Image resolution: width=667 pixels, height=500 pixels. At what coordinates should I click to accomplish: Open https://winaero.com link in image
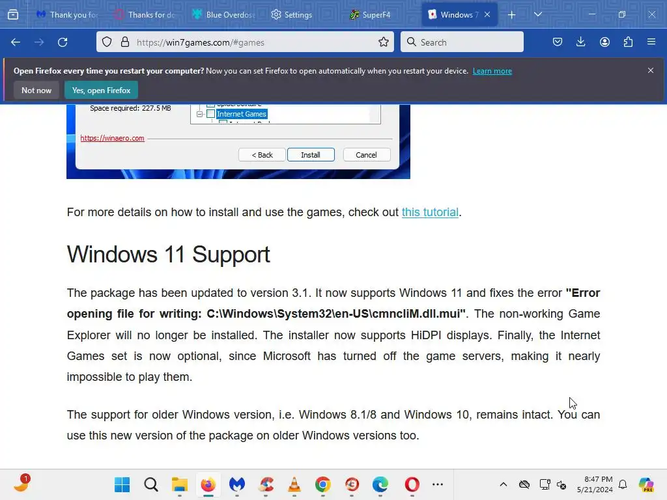(x=112, y=138)
